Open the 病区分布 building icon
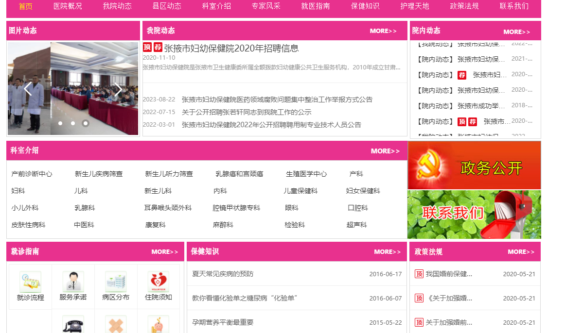The image size is (565, 333). 116,282
